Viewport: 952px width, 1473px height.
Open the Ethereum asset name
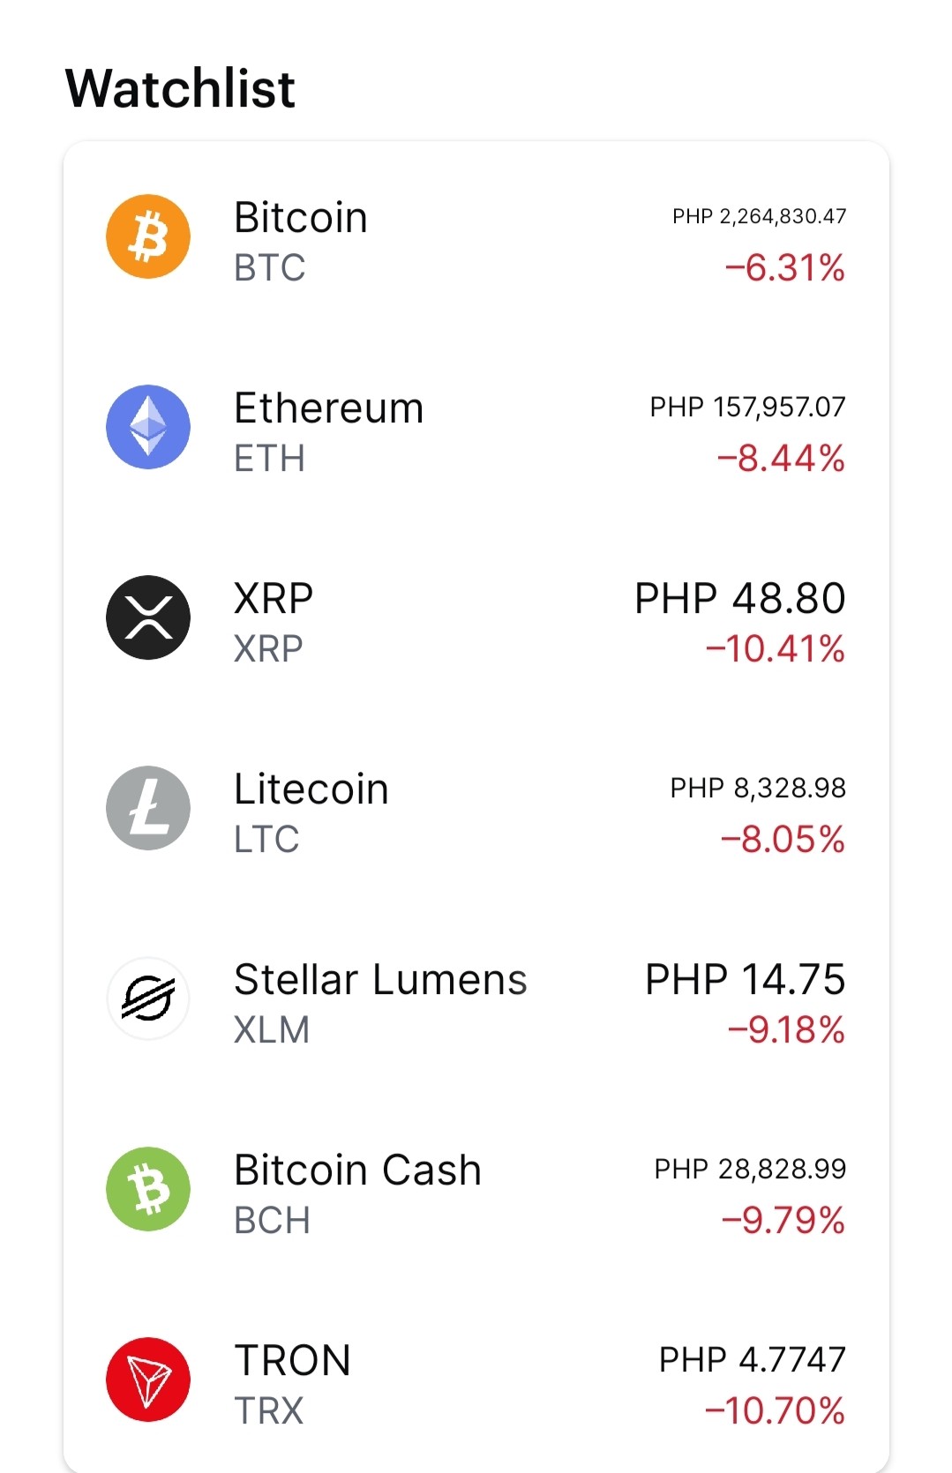point(329,408)
